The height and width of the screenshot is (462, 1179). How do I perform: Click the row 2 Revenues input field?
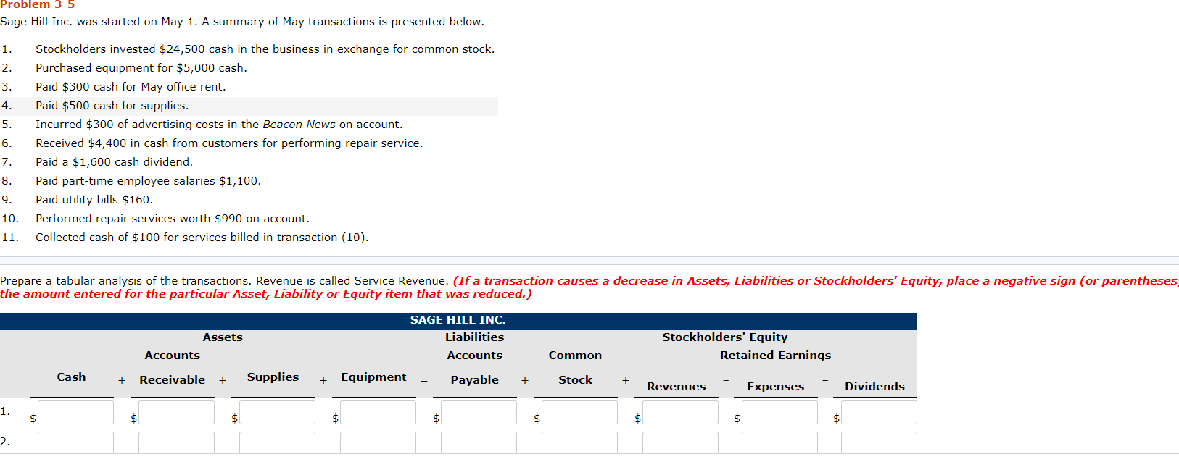[x=681, y=443]
